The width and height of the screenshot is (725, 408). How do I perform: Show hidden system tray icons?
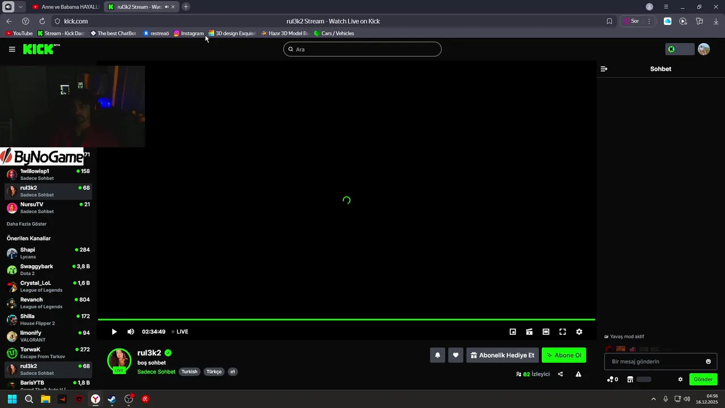653,399
